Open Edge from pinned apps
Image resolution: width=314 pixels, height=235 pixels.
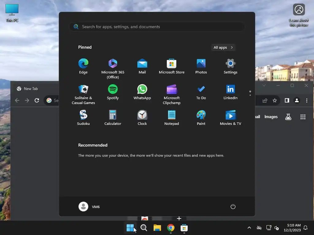[x=83, y=66]
